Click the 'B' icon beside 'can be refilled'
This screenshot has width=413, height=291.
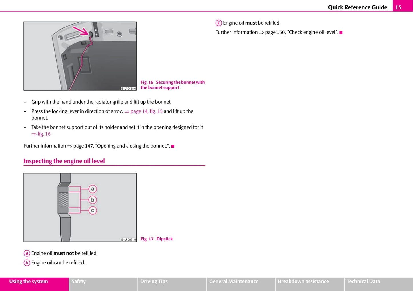click(27, 263)
